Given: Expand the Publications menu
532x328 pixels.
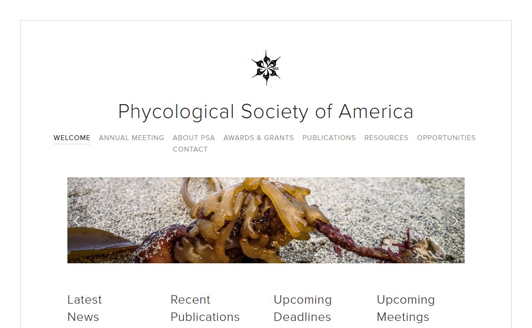Looking at the screenshot, I should [x=329, y=138].
